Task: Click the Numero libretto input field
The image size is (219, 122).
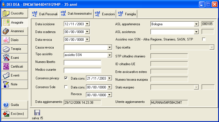Action: pyautogui.click(x=83, y=63)
